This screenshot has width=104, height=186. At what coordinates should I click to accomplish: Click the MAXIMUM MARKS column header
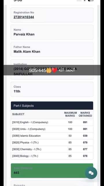pos(70,114)
